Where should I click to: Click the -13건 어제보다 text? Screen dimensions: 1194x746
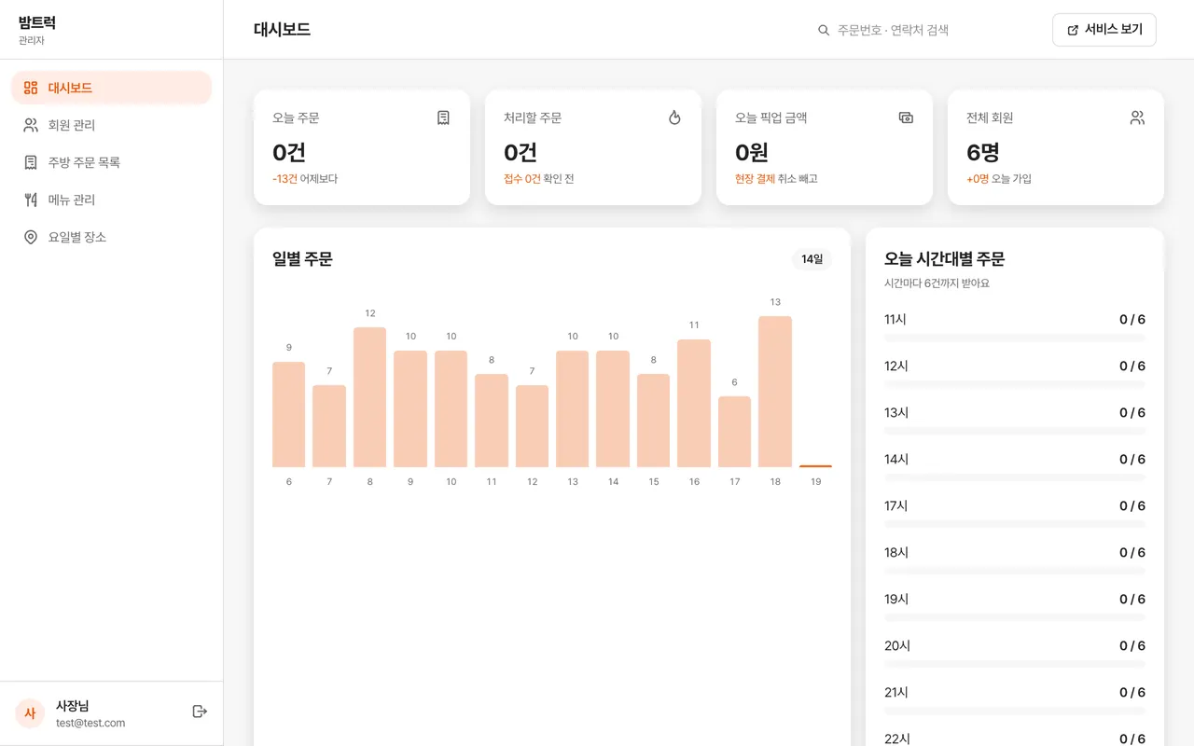(305, 179)
